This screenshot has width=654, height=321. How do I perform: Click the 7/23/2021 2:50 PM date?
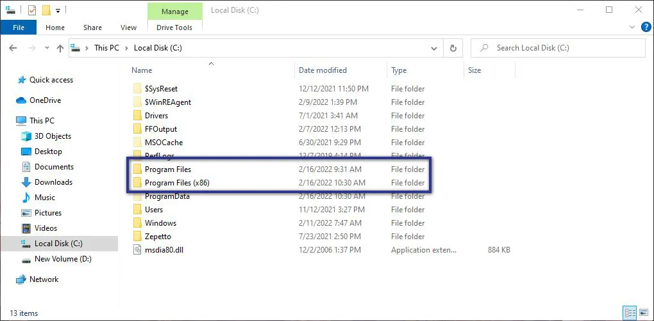click(330, 236)
